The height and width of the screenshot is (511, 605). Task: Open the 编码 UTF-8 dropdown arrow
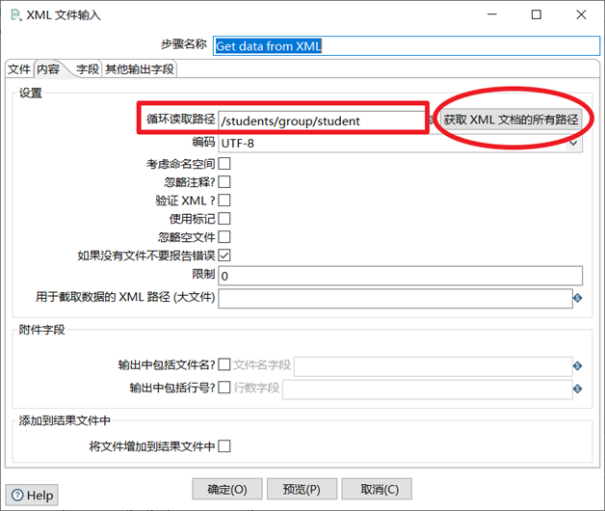point(574,144)
